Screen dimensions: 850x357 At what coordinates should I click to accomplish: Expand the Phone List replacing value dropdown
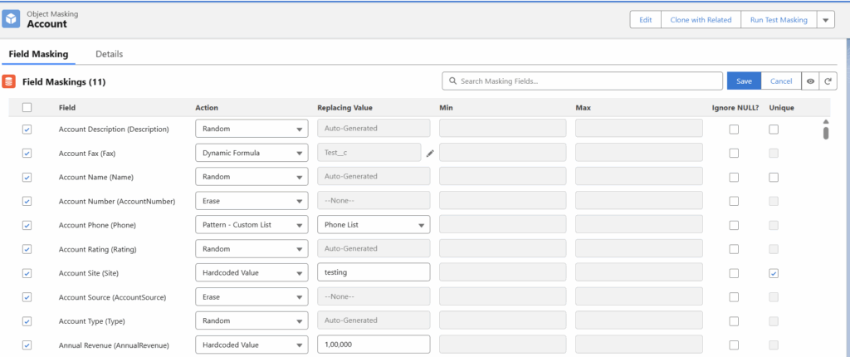click(x=373, y=225)
